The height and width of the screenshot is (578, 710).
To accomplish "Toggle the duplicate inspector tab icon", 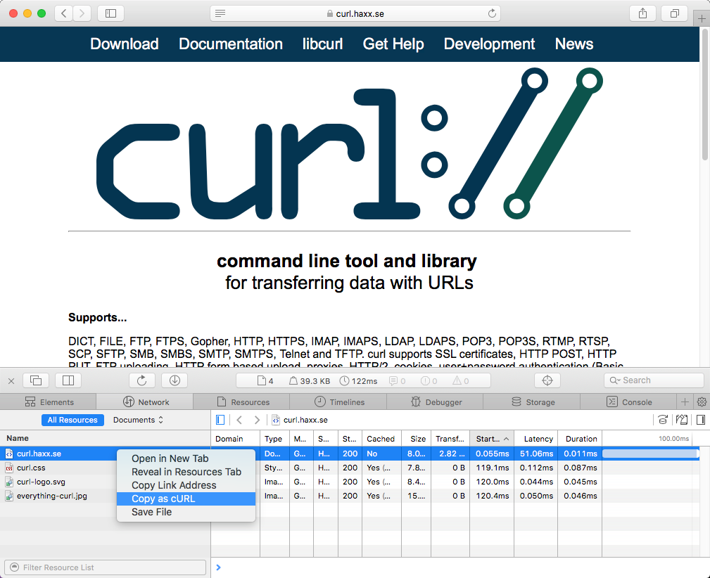I will [36, 380].
